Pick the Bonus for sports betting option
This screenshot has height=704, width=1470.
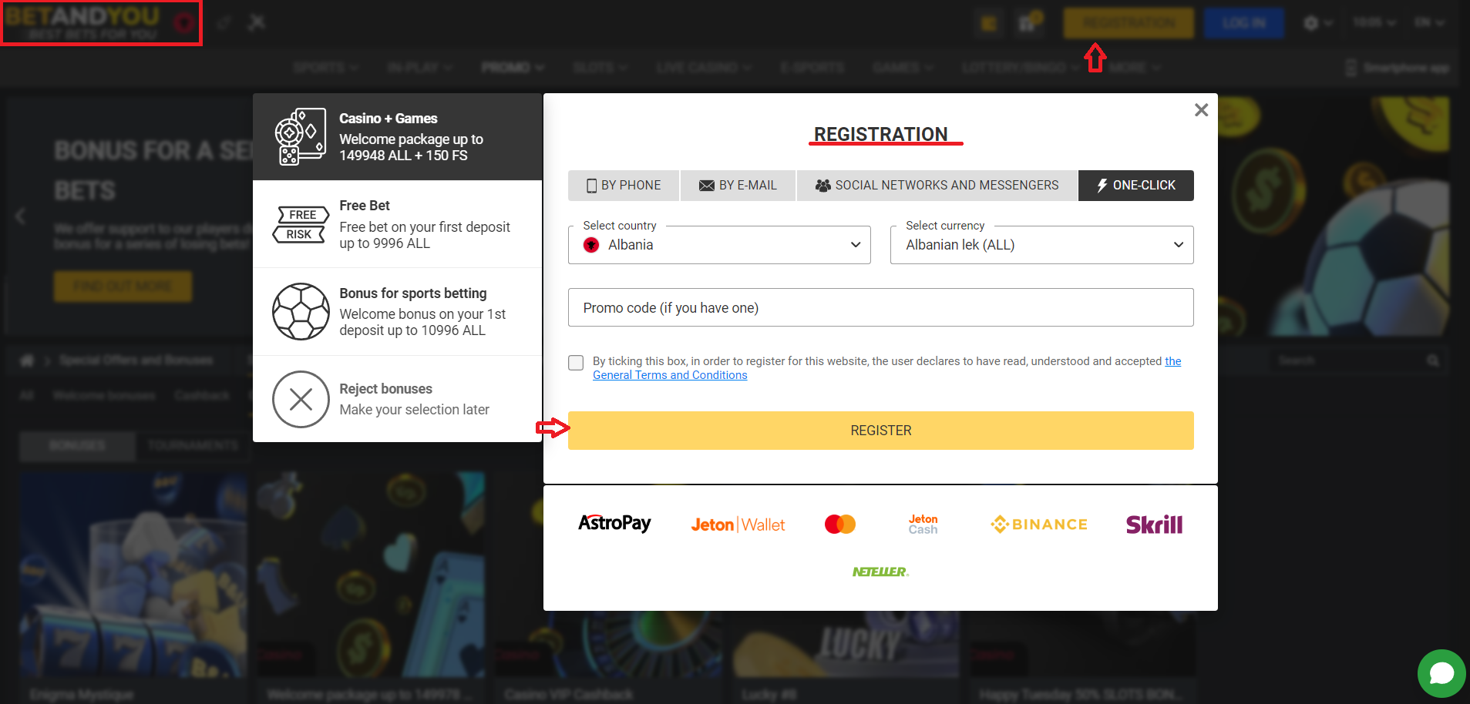click(397, 311)
